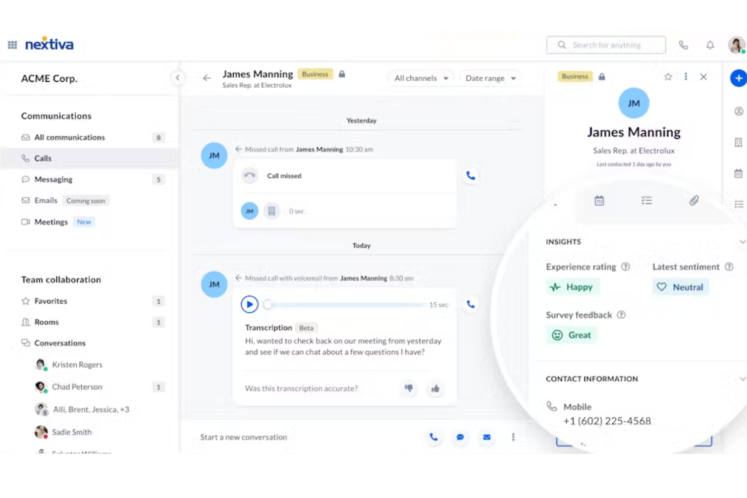Open Chad Peterson's conversation
This screenshot has width=747, height=498.
click(x=77, y=386)
